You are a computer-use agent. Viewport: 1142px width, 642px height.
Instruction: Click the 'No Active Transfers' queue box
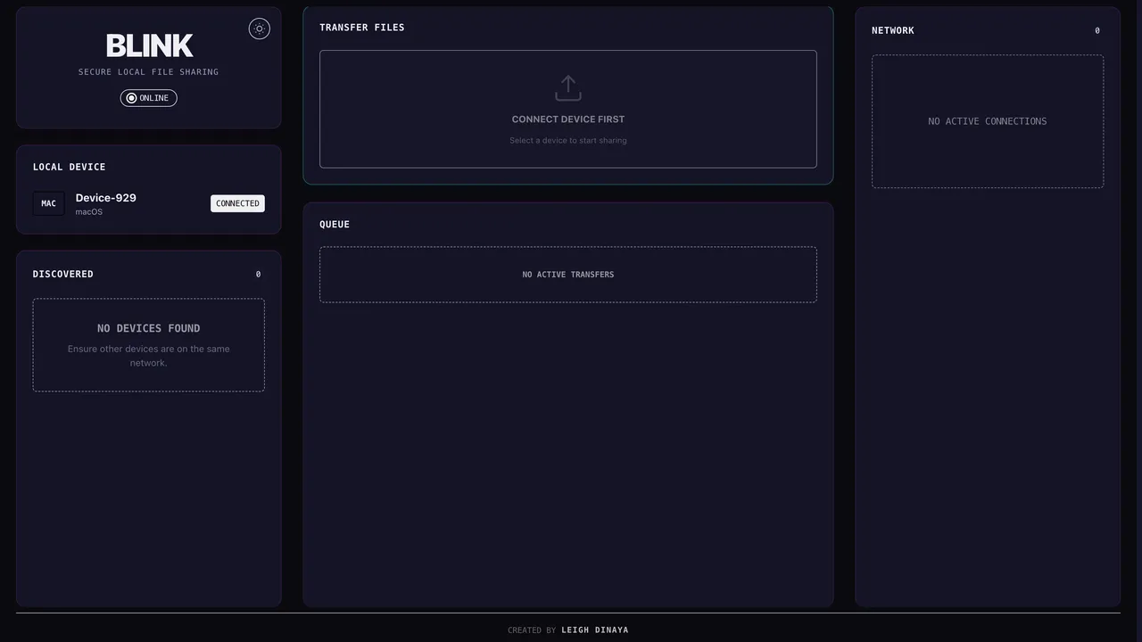click(x=568, y=275)
